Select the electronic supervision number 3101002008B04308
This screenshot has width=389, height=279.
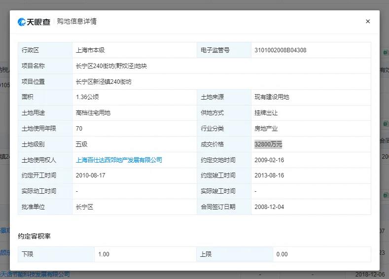point(280,50)
